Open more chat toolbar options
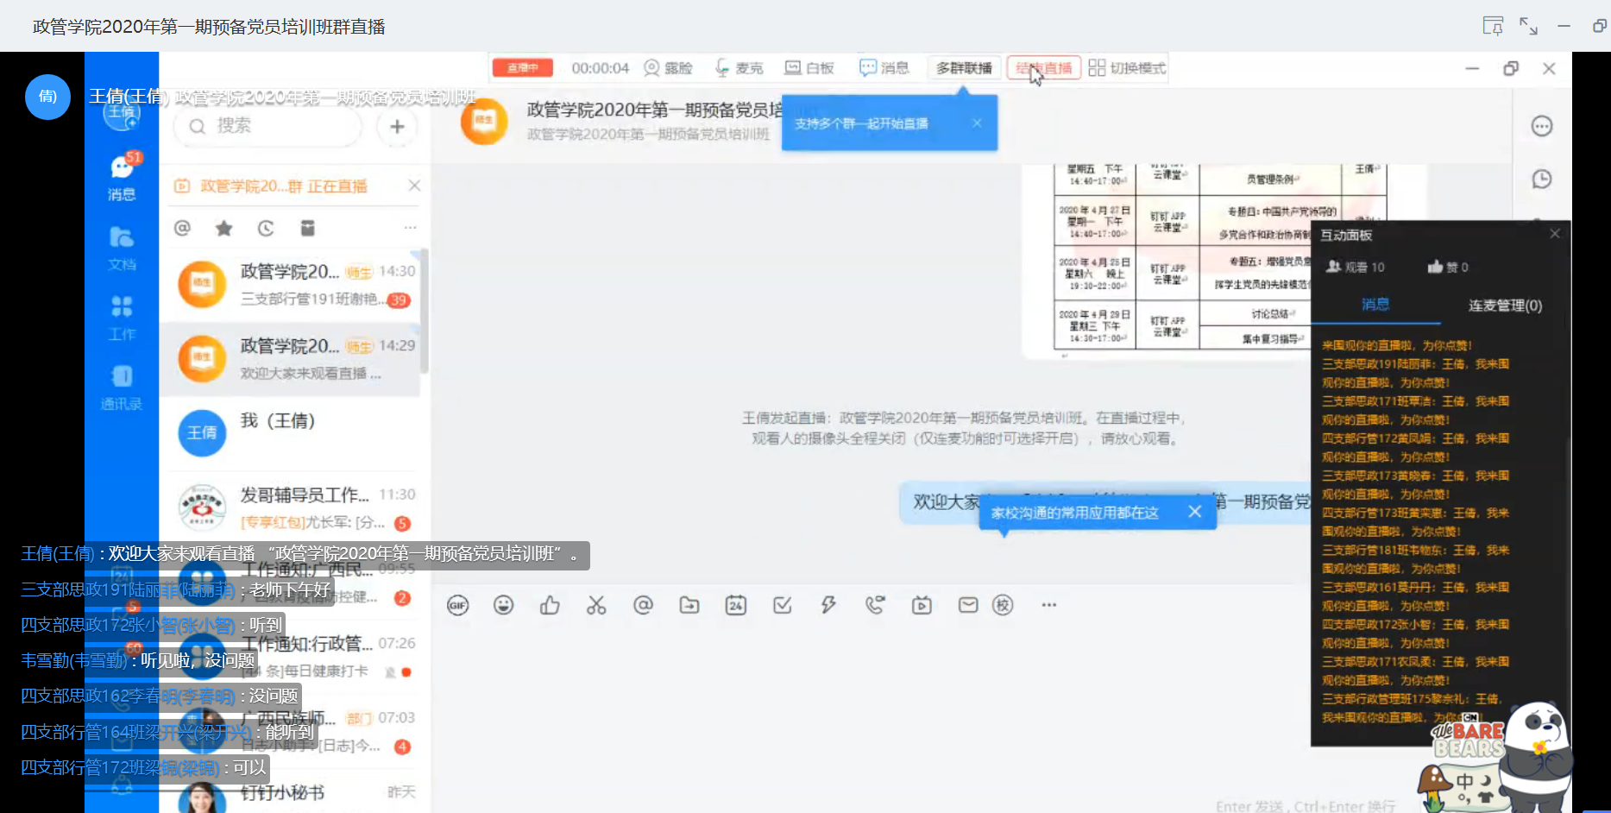Image resolution: width=1611 pixels, height=813 pixels. [x=1049, y=606]
